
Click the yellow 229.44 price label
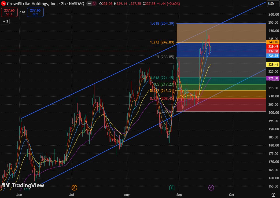[273, 64]
